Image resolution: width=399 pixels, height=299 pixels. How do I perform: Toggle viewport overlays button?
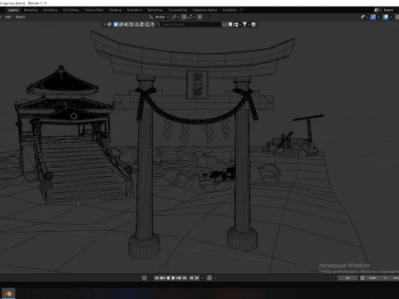click(x=386, y=17)
